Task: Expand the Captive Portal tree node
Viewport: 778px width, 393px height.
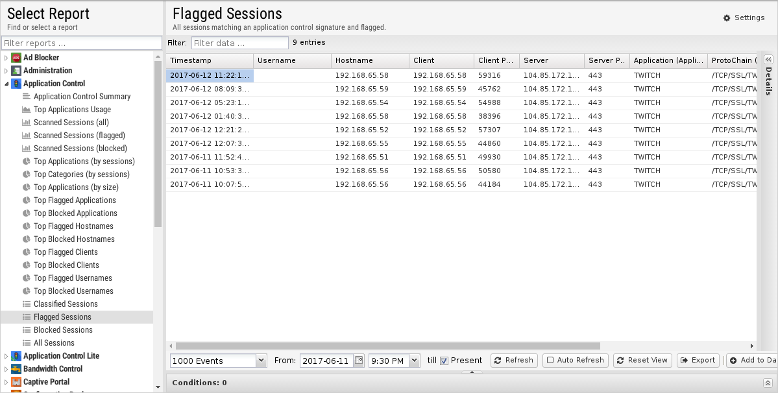Action: coord(6,381)
